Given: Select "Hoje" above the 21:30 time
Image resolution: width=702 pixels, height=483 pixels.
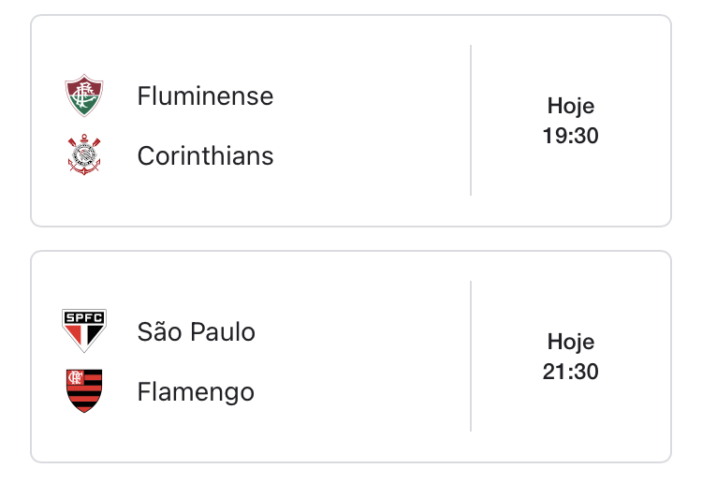Looking at the screenshot, I should coord(570,342).
